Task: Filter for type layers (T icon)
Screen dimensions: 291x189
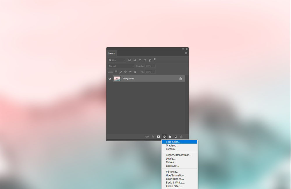Action: click(x=140, y=60)
